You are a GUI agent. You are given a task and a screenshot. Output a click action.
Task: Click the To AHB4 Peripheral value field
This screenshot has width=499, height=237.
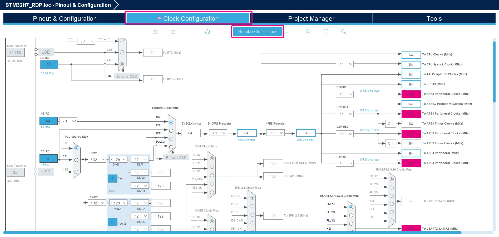(x=411, y=153)
